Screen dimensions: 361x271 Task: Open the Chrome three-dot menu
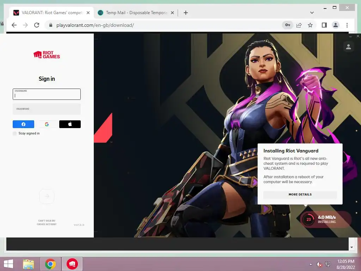click(347, 25)
